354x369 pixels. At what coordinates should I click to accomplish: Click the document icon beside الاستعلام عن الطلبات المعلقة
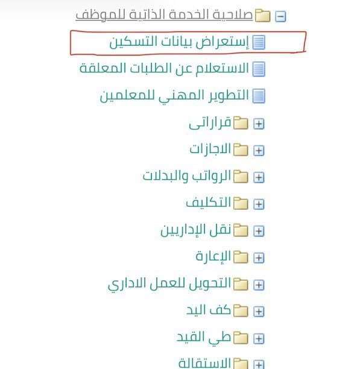tap(259, 69)
